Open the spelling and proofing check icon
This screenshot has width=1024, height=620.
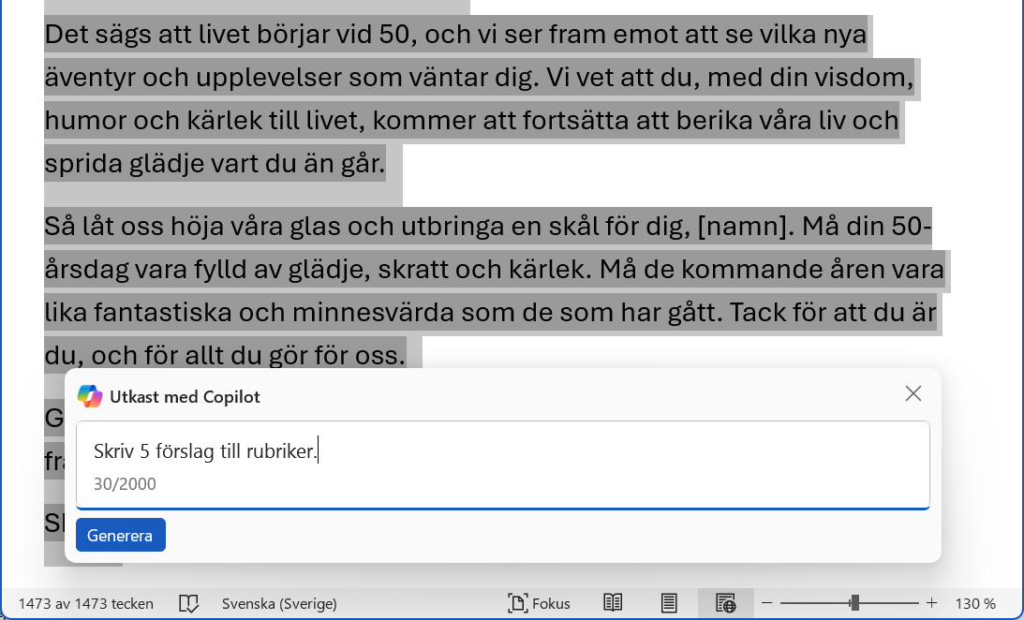coord(189,603)
